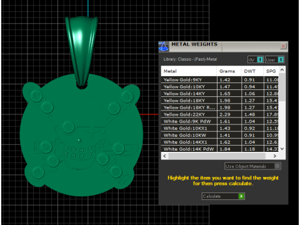300x225 pixels.
Task: Click the green Calculate arrow icon
Action: pos(241,196)
